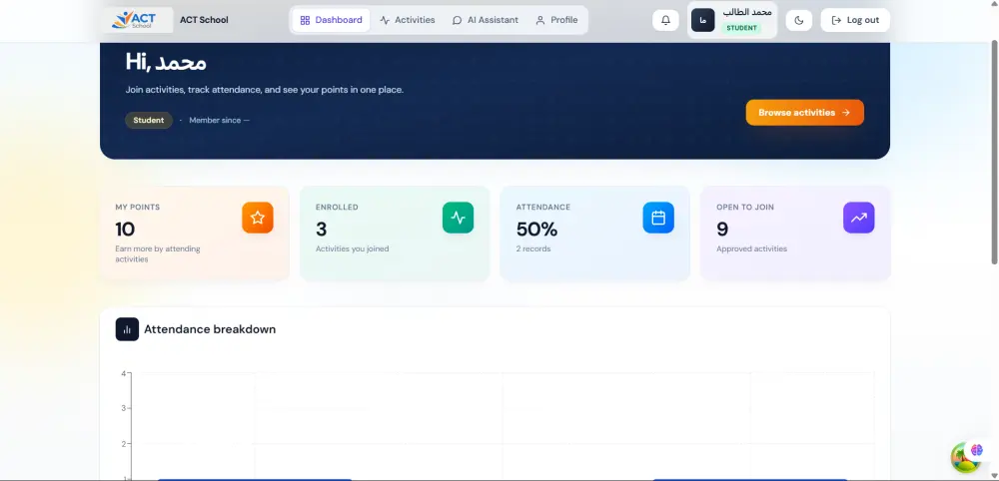Click the Attendance breakdown heading
The width and height of the screenshot is (999, 481).
click(210, 329)
